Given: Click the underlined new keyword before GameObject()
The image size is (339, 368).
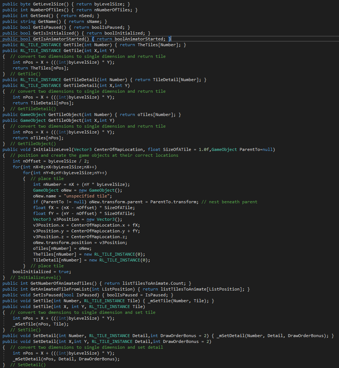Looking at the screenshot, I should (83, 190).
